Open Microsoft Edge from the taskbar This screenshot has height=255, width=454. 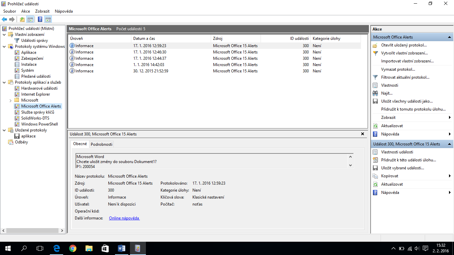(x=57, y=248)
